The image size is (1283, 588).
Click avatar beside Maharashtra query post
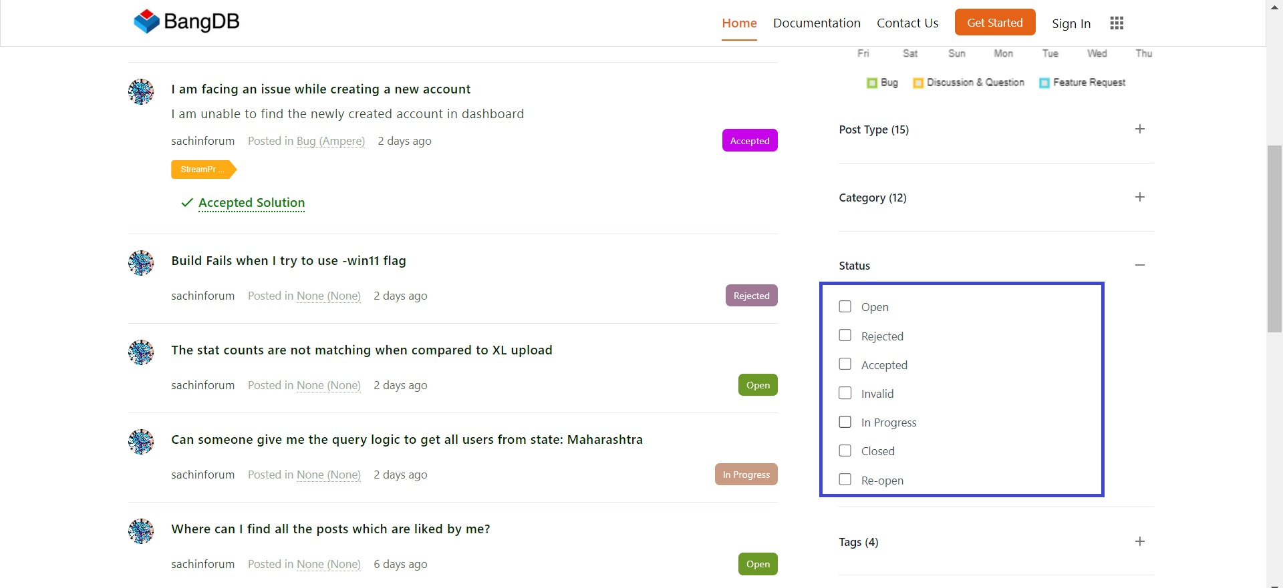pos(141,442)
